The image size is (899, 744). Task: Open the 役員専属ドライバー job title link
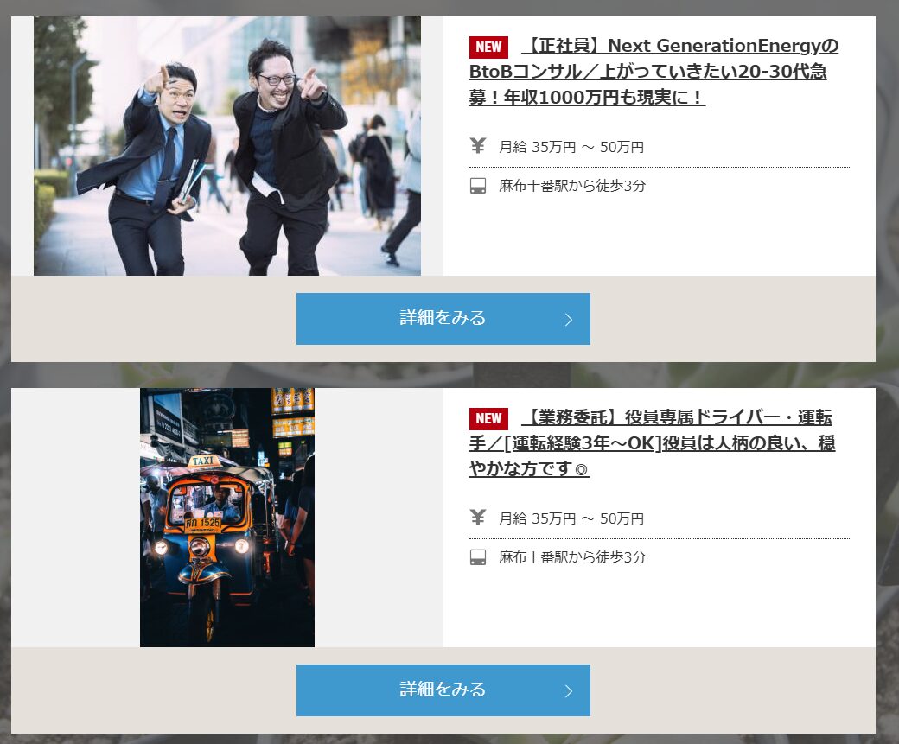click(657, 443)
